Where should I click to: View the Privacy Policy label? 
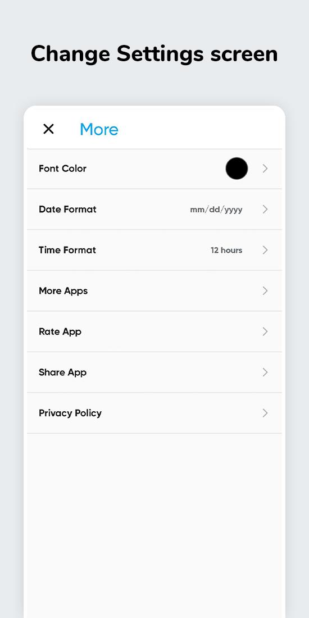[70, 413]
